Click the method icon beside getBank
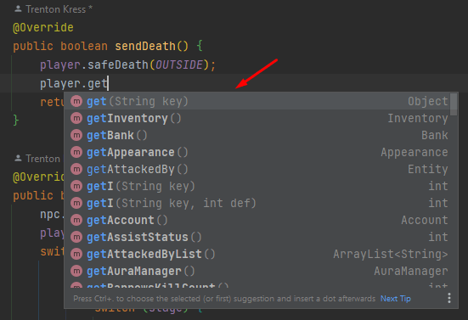468x320 pixels. pyautogui.click(x=76, y=136)
